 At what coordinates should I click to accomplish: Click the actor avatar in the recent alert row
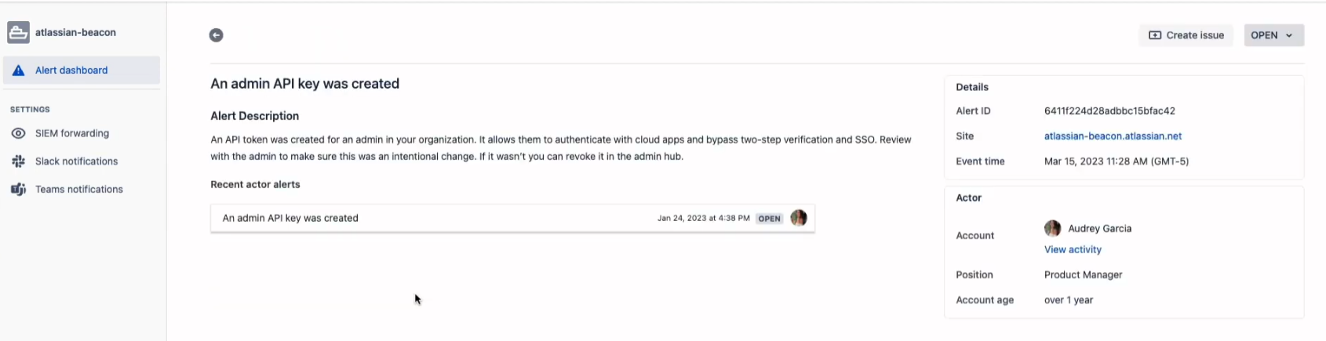(799, 219)
